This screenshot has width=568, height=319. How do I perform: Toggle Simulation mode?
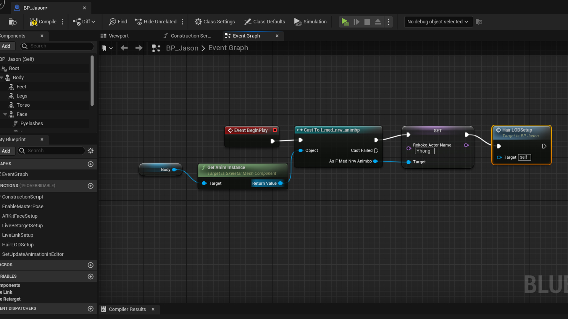(x=310, y=22)
